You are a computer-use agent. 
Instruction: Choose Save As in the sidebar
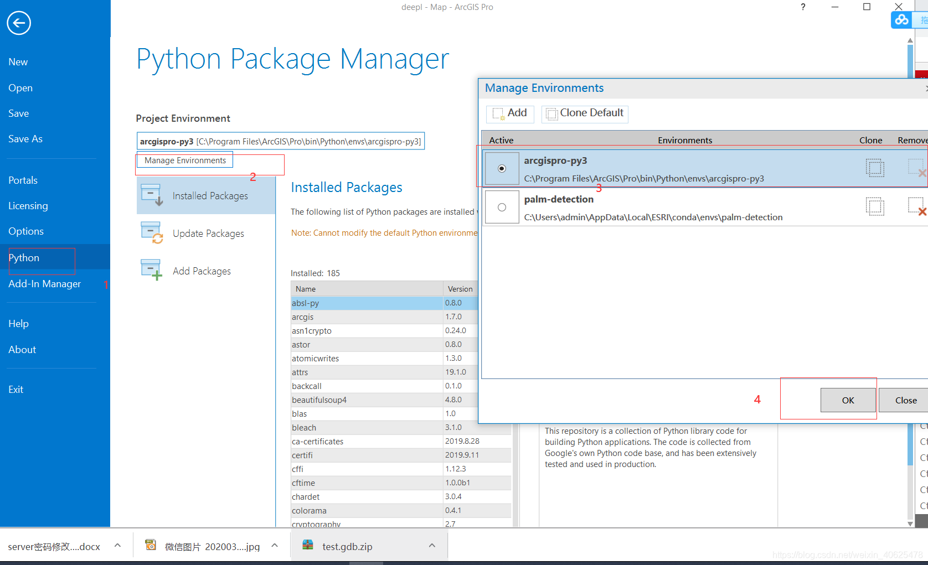pos(25,139)
